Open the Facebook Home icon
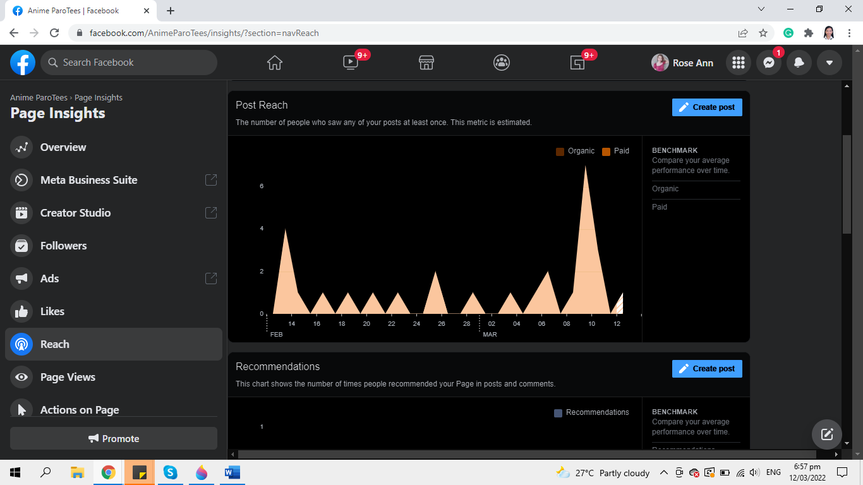The width and height of the screenshot is (863, 485). [275, 63]
